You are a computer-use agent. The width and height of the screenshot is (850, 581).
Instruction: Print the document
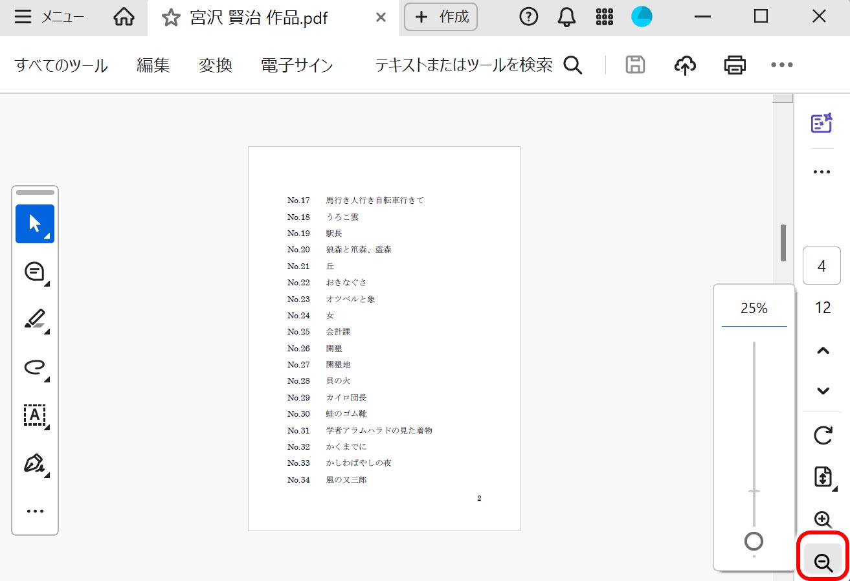pyautogui.click(x=734, y=64)
